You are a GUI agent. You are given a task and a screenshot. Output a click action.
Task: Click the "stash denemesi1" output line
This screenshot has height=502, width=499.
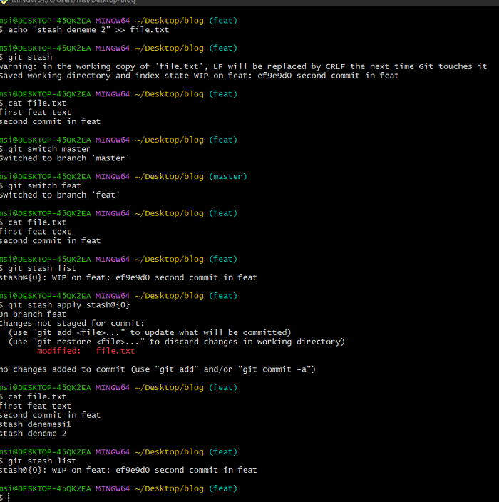coord(36,424)
